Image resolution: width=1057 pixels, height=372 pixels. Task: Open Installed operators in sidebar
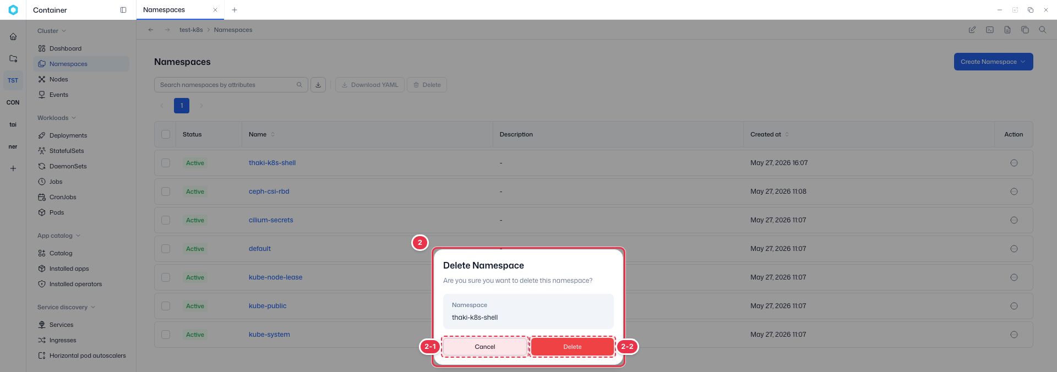coord(81,284)
